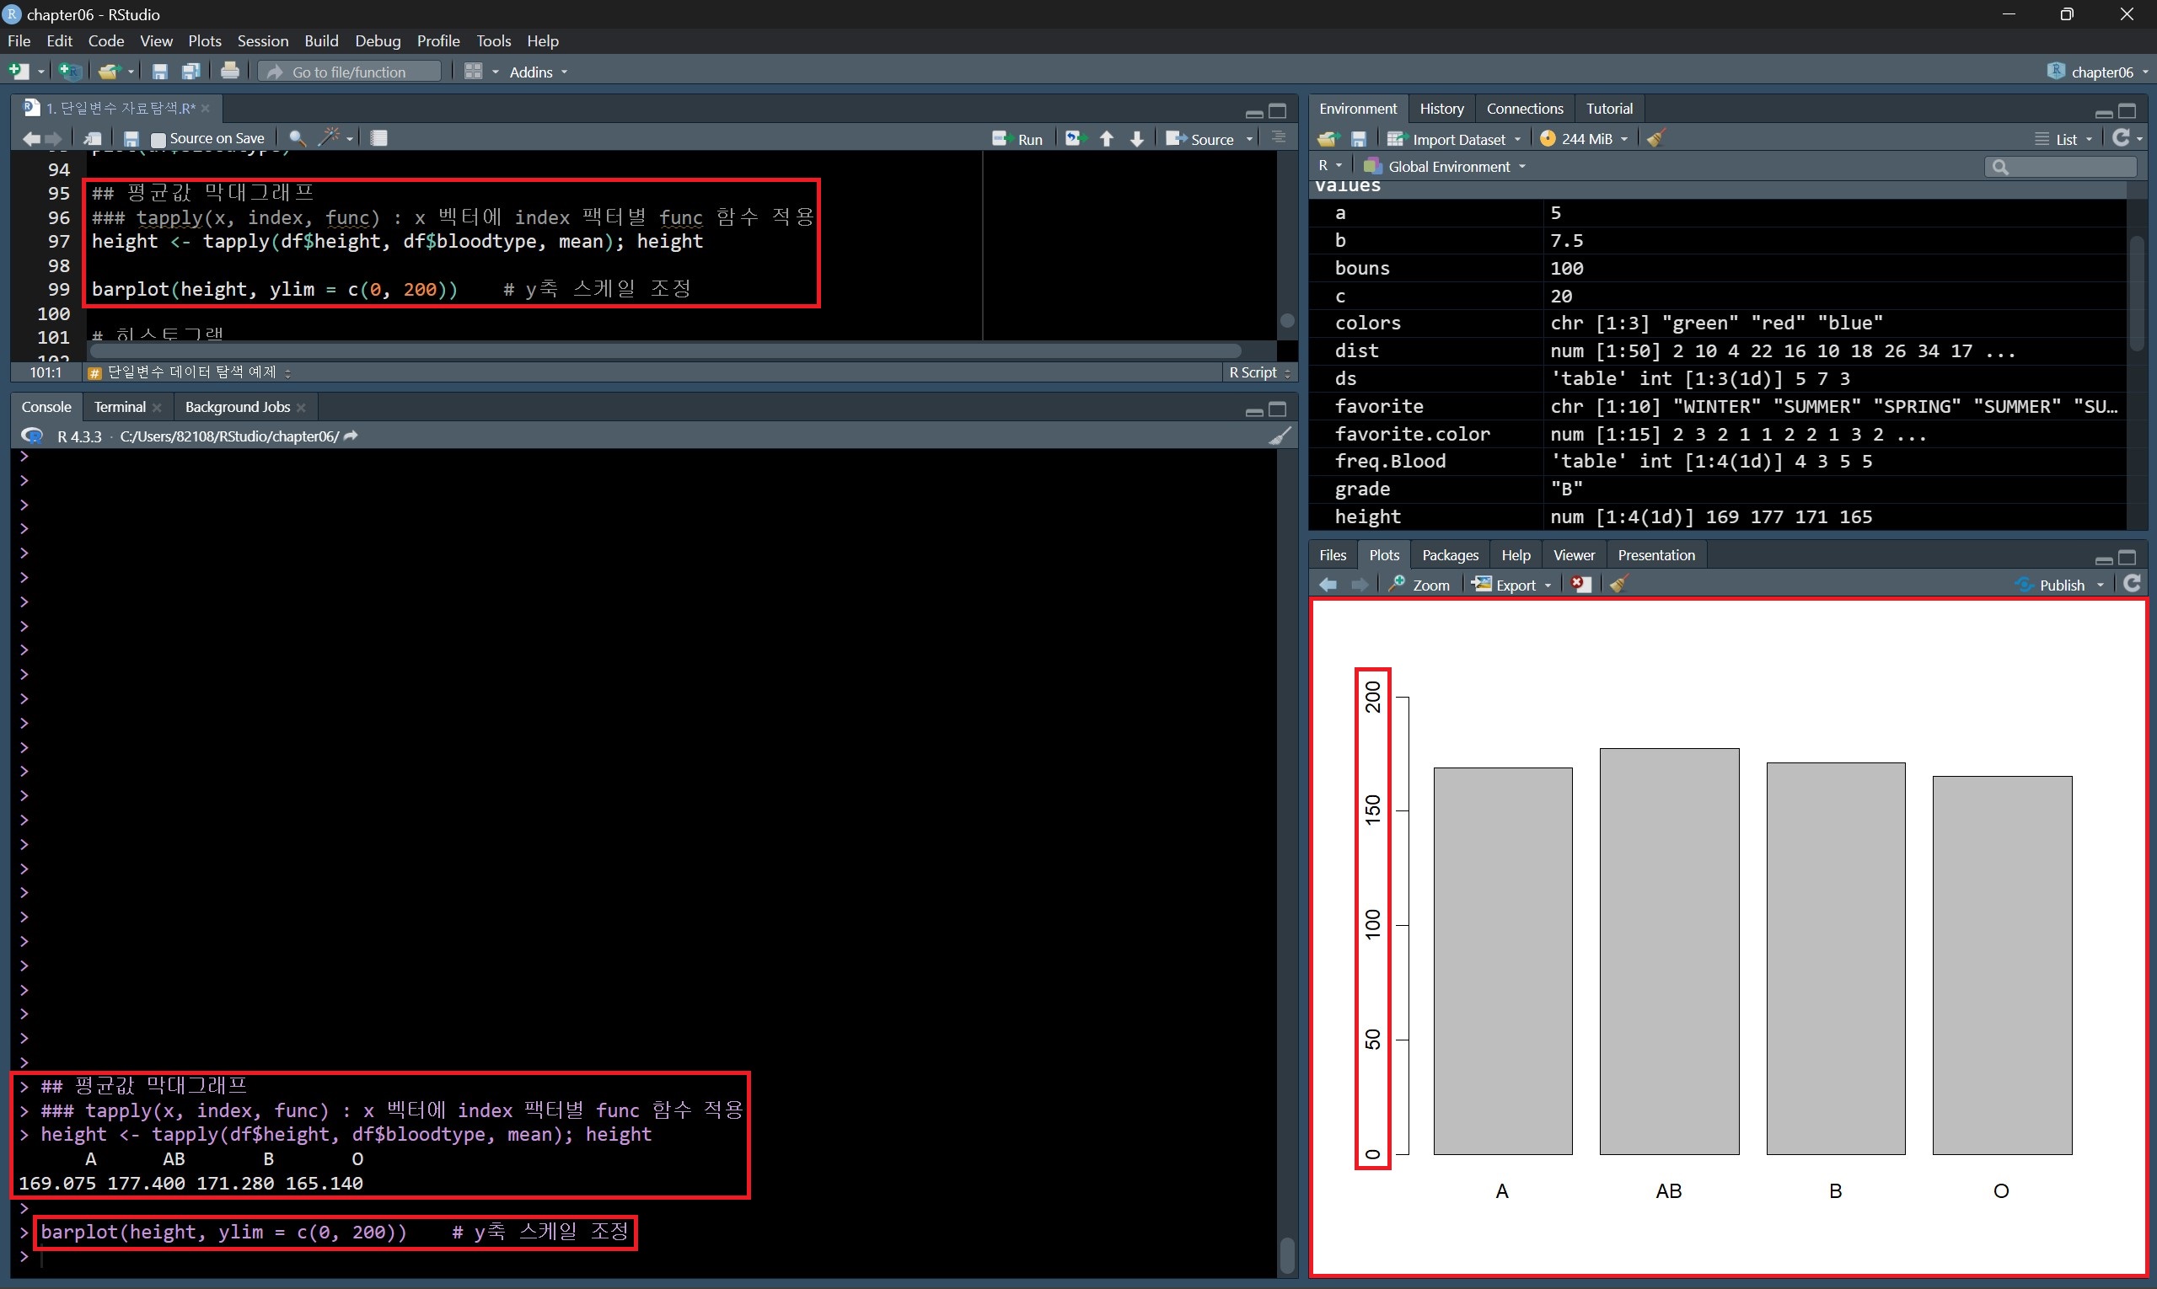Open the Export plot dropdown

[x=1515, y=585]
